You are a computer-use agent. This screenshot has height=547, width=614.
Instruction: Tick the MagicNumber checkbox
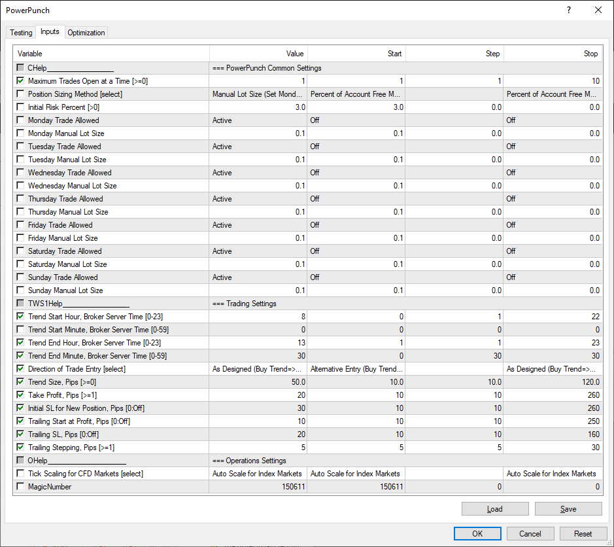(20, 487)
